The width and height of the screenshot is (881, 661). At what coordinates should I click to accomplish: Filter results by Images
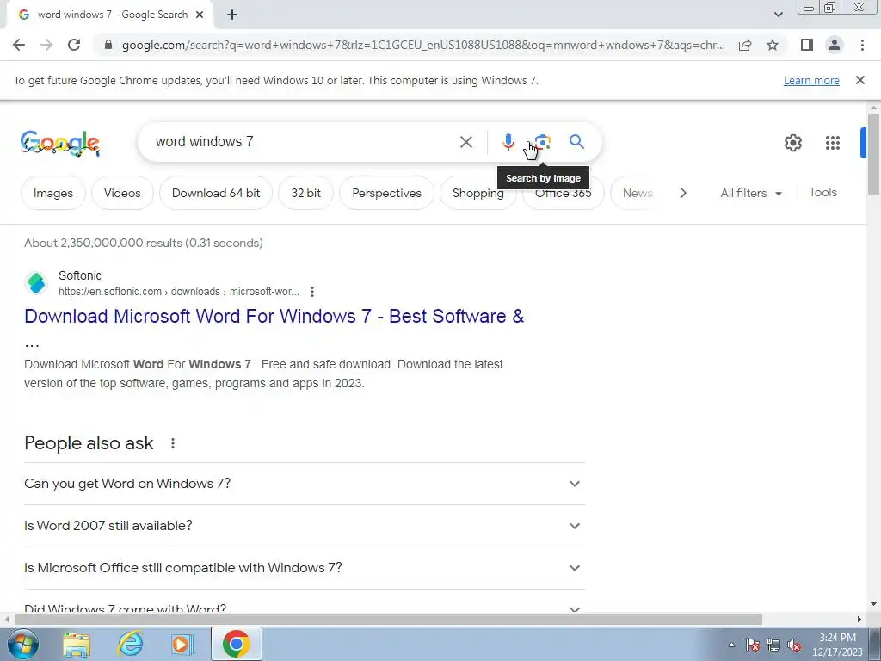click(52, 193)
